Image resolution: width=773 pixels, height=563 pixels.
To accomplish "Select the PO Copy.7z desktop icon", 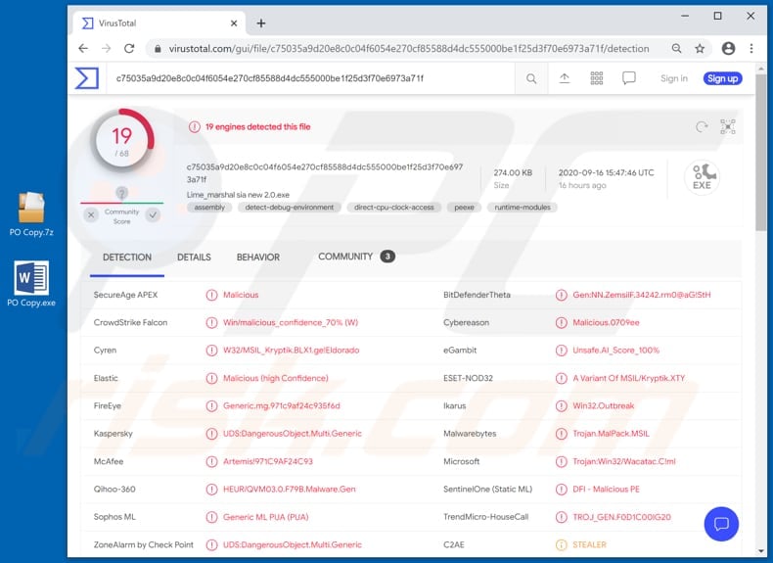I will (x=31, y=213).
